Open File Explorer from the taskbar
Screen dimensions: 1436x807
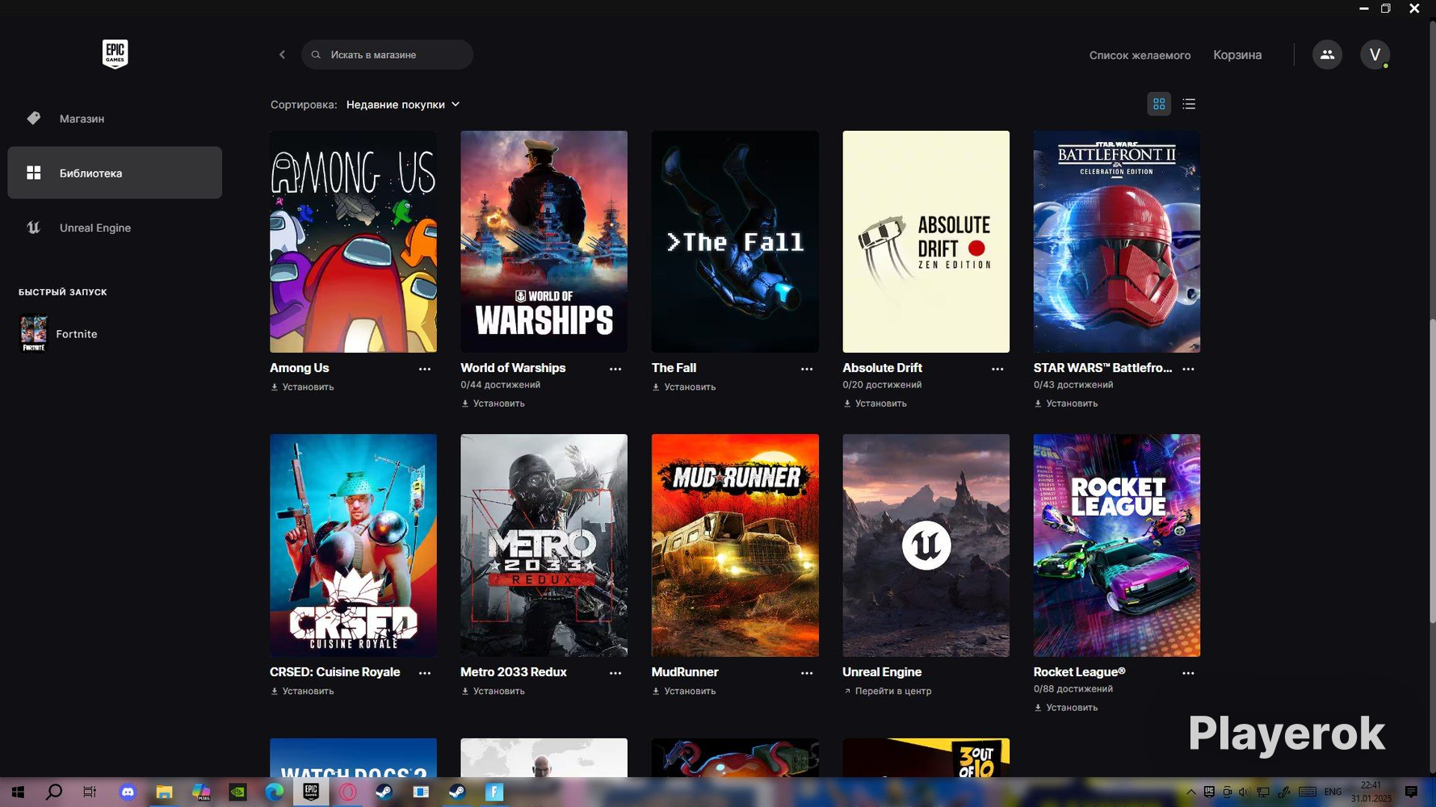(x=164, y=792)
